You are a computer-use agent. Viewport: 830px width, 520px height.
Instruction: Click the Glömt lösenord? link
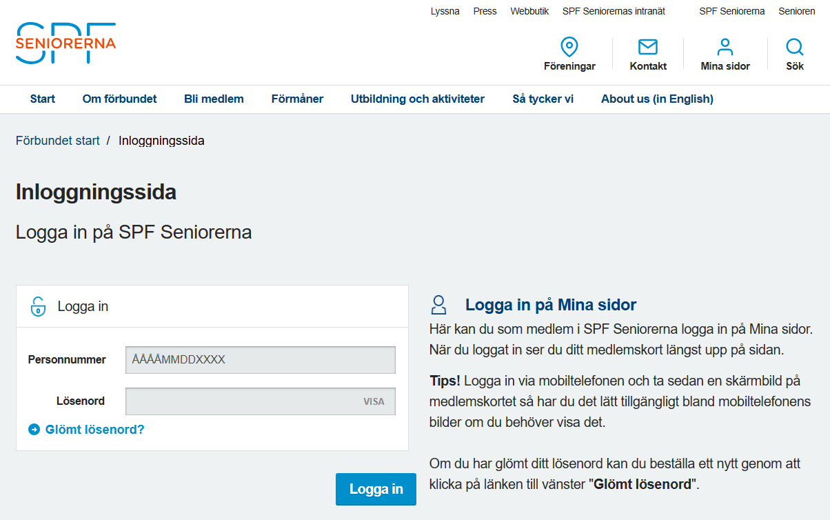coord(94,430)
